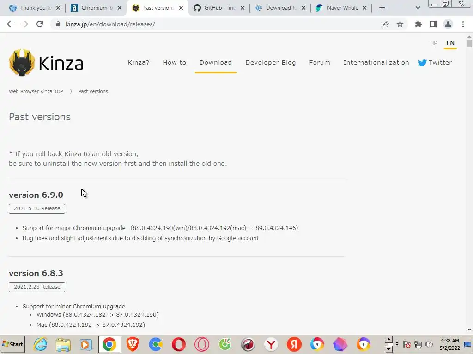Open the Forum page
Image resolution: width=473 pixels, height=354 pixels.
click(x=320, y=63)
